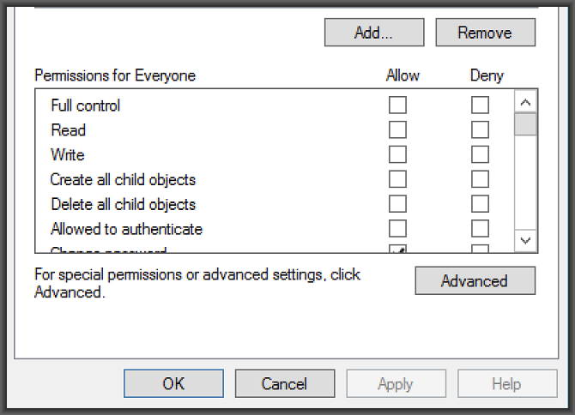
Task: Deny Full control for Everyone
Action: click(480, 105)
